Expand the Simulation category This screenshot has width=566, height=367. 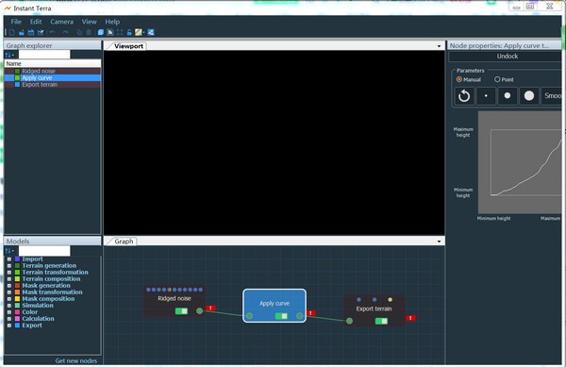click(x=9, y=306)
